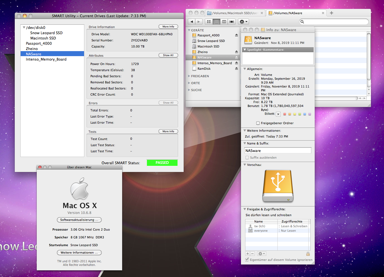The image size is (384, 277).
Task: Collapse the /dev/disk0 tree node
Action: click(x=24, y=28)
